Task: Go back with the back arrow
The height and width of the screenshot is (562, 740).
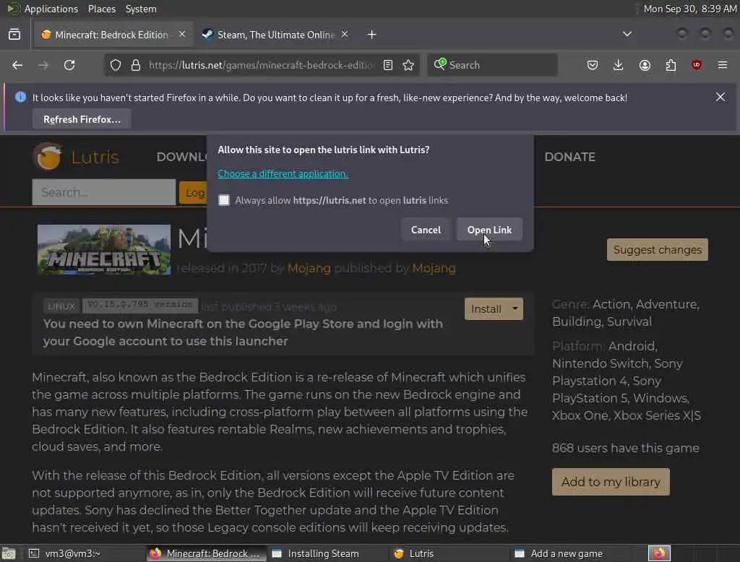Action: (x=17, y=65)
